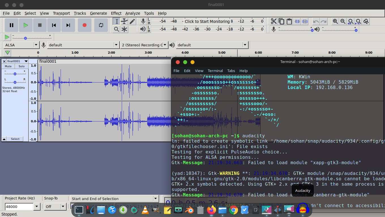This screenshot has height=217, width=385.
Task: Click the Redo arrow icon
Action: point(324,21)
